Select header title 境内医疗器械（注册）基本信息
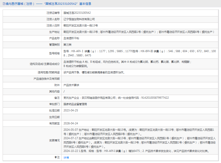 click(x=48, y=4)
